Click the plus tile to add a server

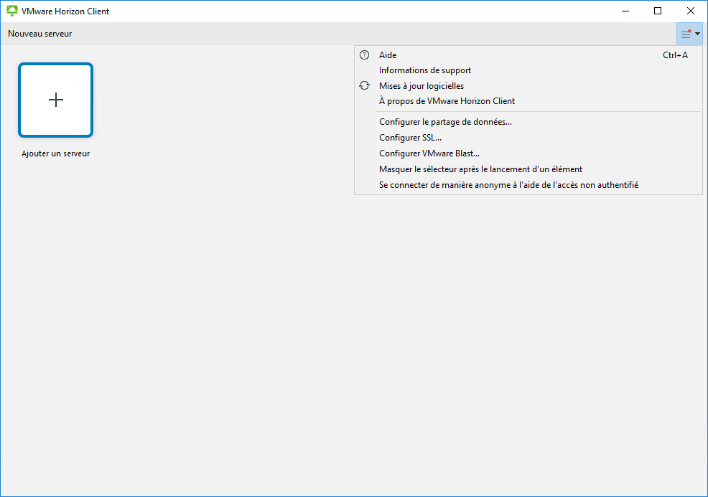point(55,100)
